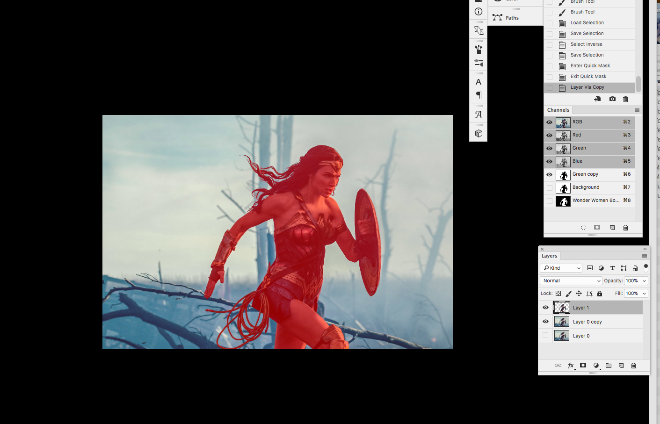Hide Layer 0 copy with eye icon
This screenshot has width=660, height=424.
click(x=545, y=322)
